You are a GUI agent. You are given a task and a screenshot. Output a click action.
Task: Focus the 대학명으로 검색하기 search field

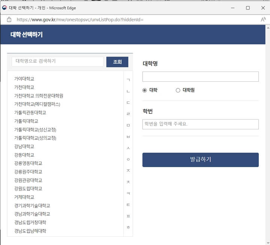point(57,61)
